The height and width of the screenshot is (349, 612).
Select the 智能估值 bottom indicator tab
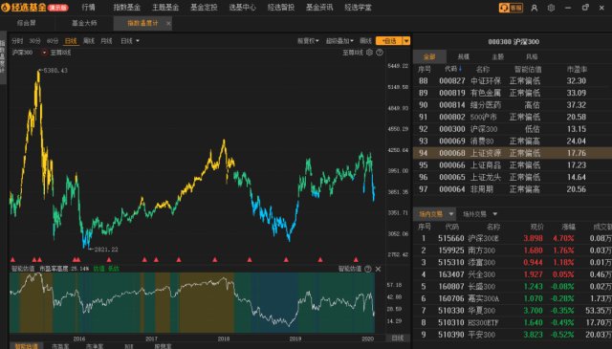(26, 346)
